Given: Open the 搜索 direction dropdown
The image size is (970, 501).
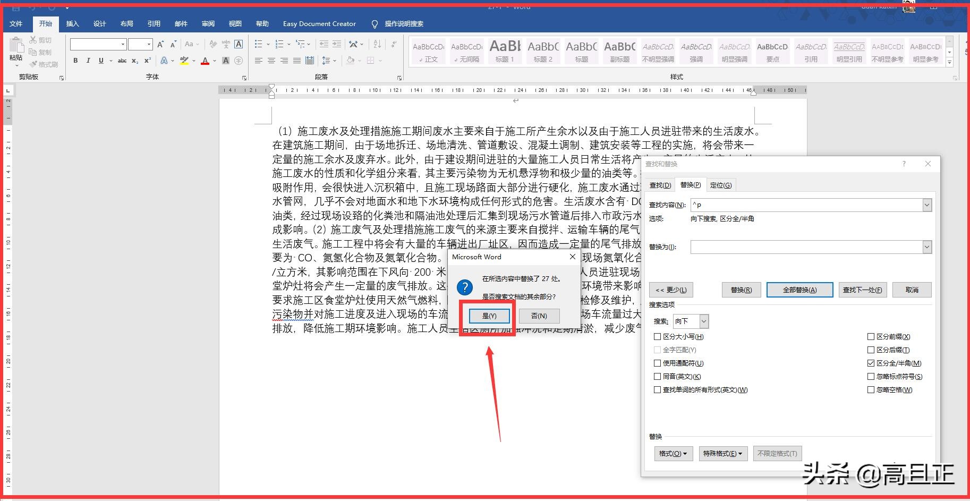Looking at the screenshot, I should click(704, 321).
